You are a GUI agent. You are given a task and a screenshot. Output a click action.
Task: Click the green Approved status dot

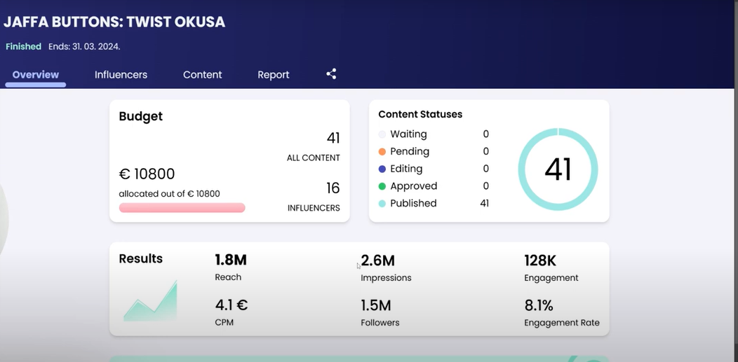click(382, 186)
